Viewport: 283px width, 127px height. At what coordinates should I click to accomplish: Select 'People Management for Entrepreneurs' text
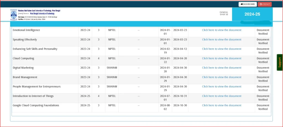(x=37, y=87)
